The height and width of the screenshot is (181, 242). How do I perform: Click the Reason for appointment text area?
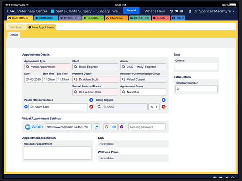(57, 153)
